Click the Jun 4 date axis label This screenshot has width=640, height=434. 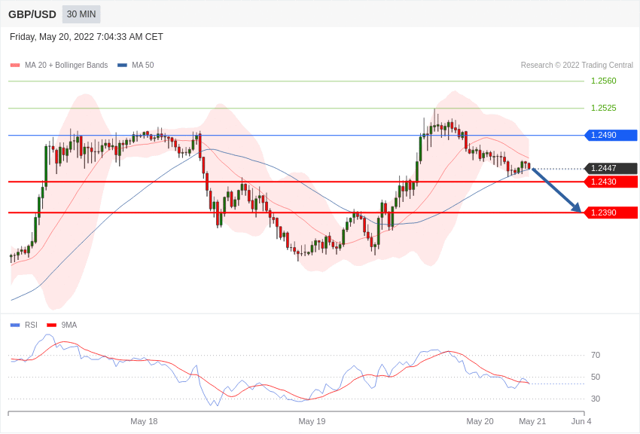581,421
